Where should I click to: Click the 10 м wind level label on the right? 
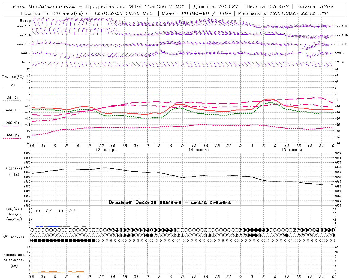(339, 62)
